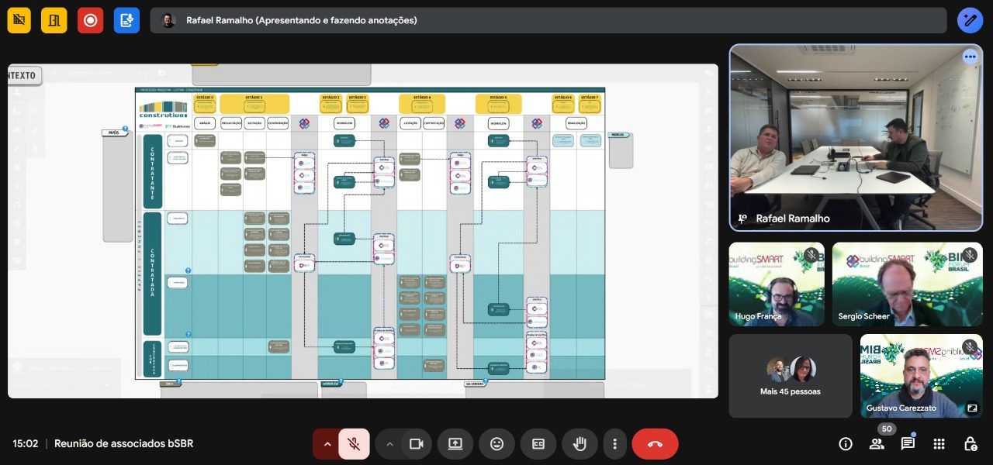Toggle the camera on or off
The width and height of the screenshot is (993, 465).
(x=416, y=444)
